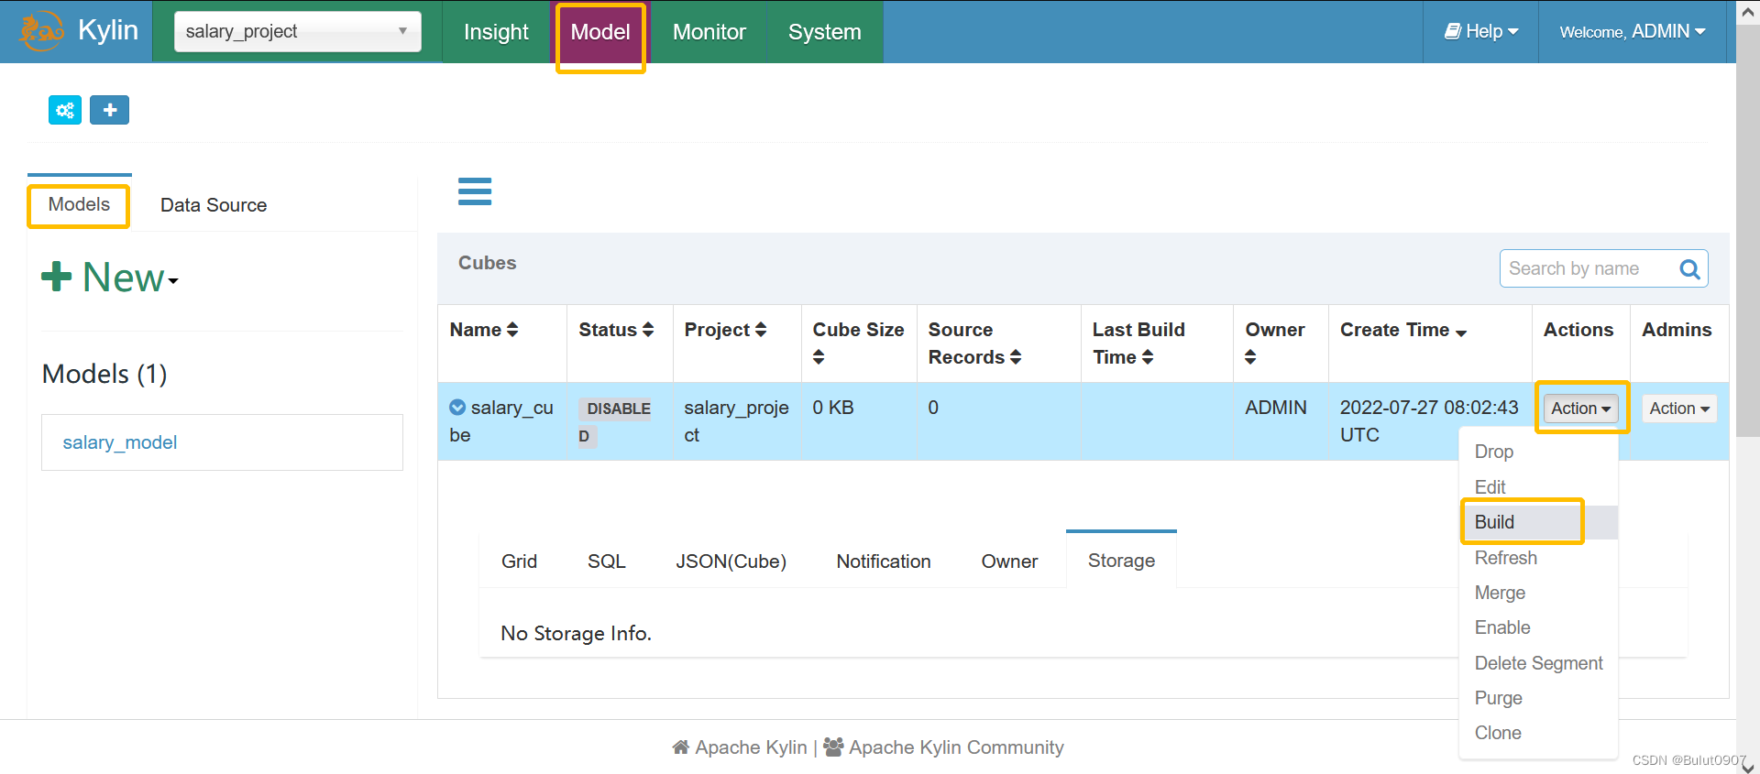Toggle the hamburger menu icon above Cubes
Viewport: 1760px width, 774px height.
tap(475, 191)
